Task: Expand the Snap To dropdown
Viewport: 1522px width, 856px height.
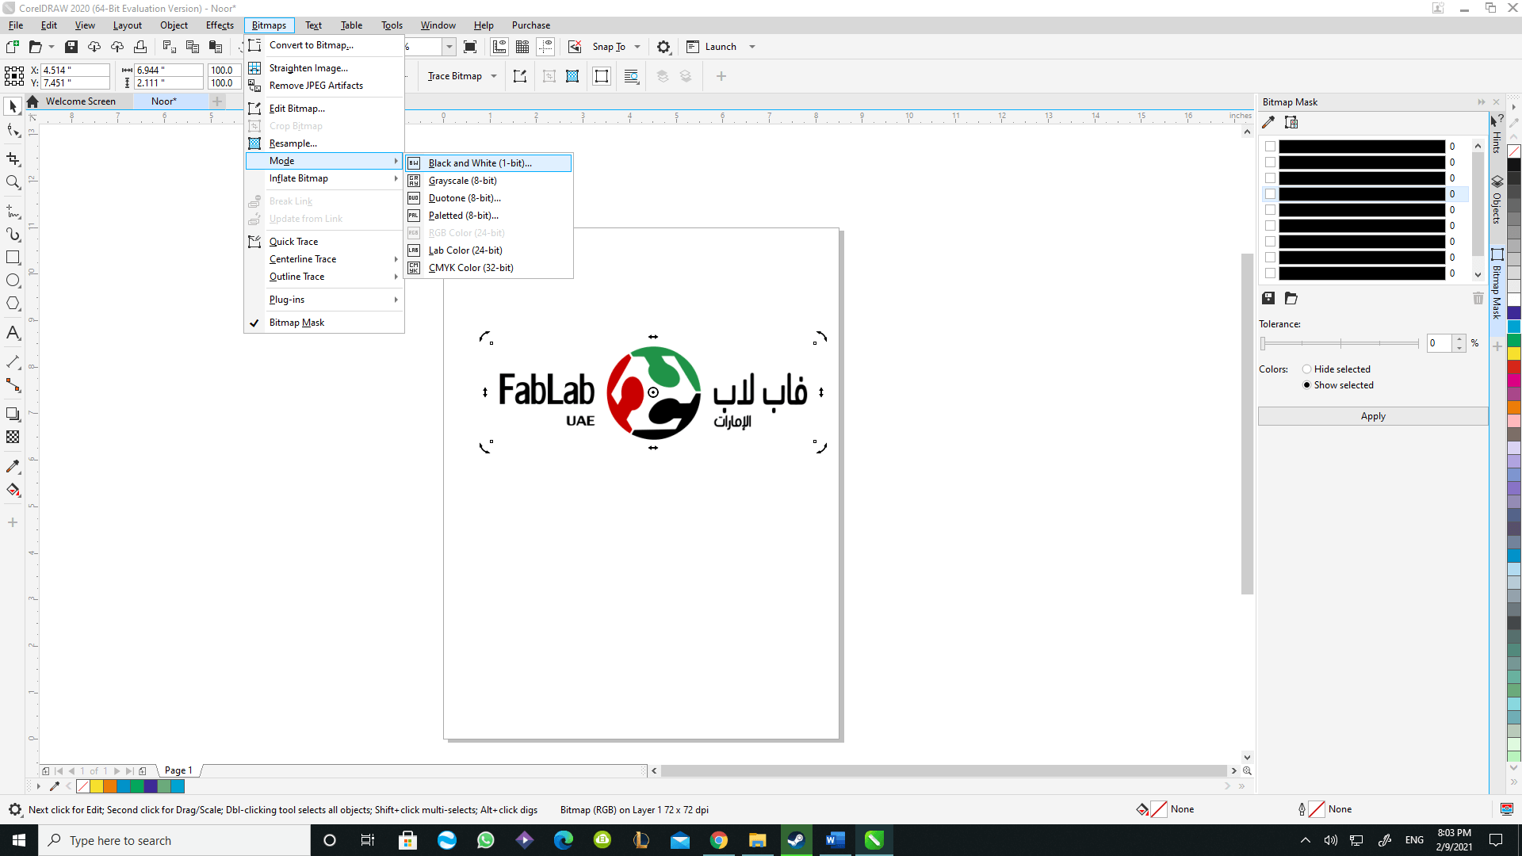Action: point(637,47)
